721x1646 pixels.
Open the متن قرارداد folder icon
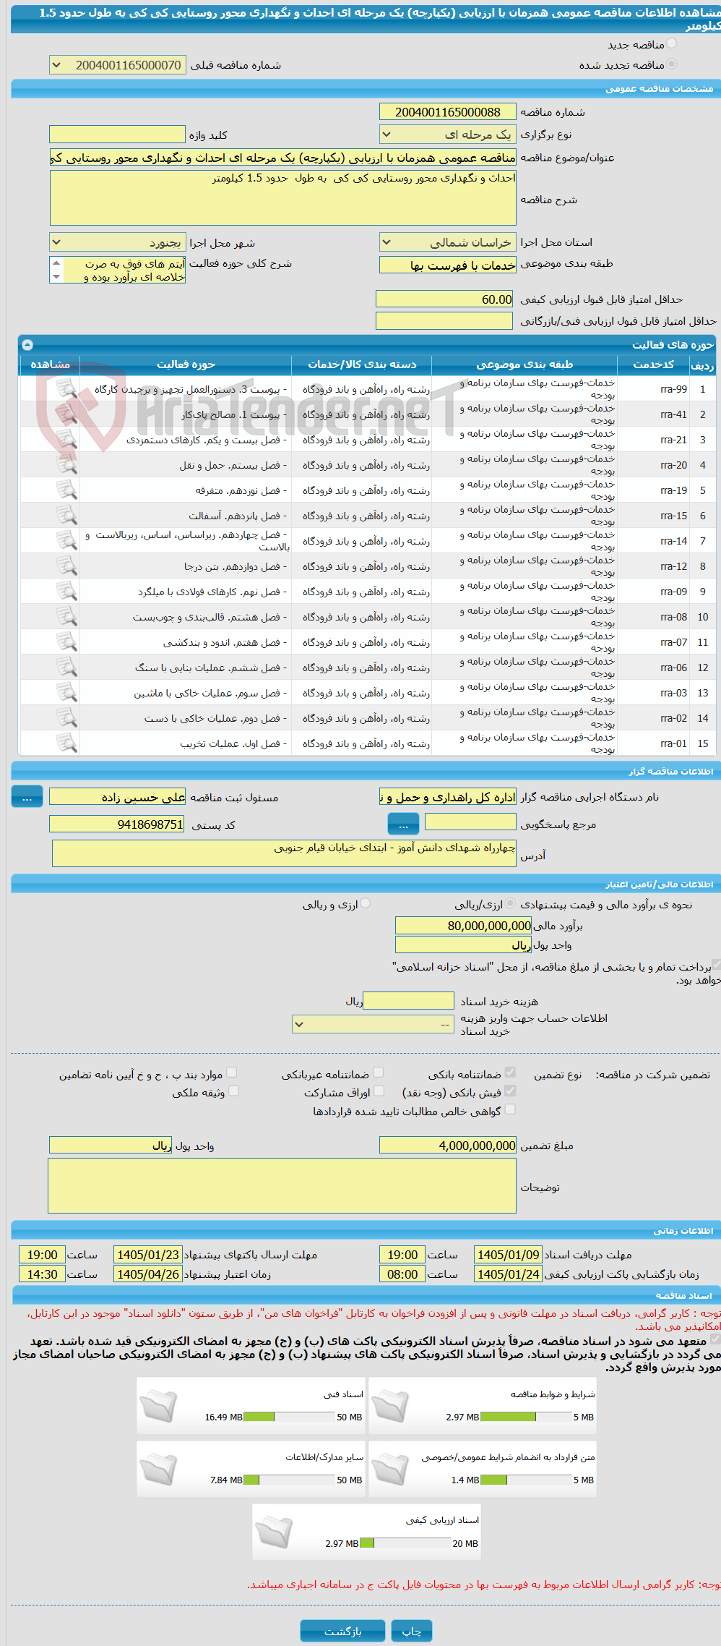click(390, 1470)
